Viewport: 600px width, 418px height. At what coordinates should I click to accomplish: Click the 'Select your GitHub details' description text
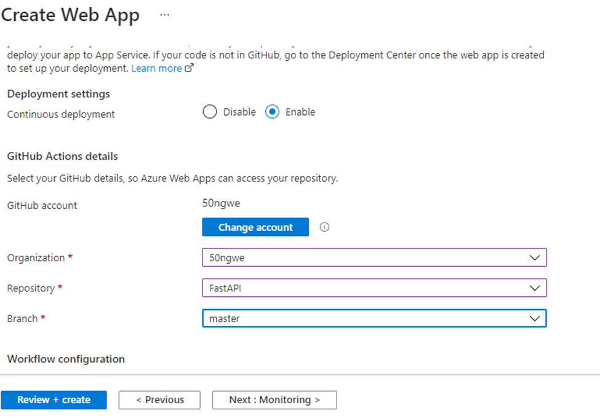[172, 178]
